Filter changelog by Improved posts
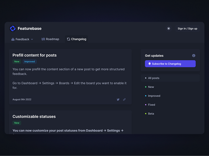The image size is (209, 156). pos(154,96)
